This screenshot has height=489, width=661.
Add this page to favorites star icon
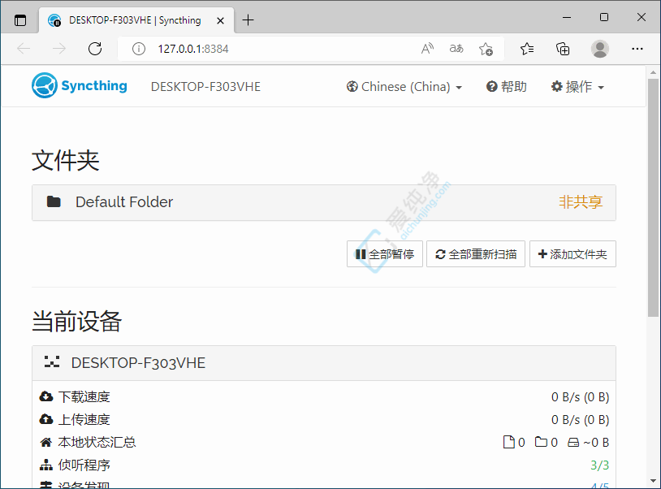pyautogui.click(x=486, y=49)
